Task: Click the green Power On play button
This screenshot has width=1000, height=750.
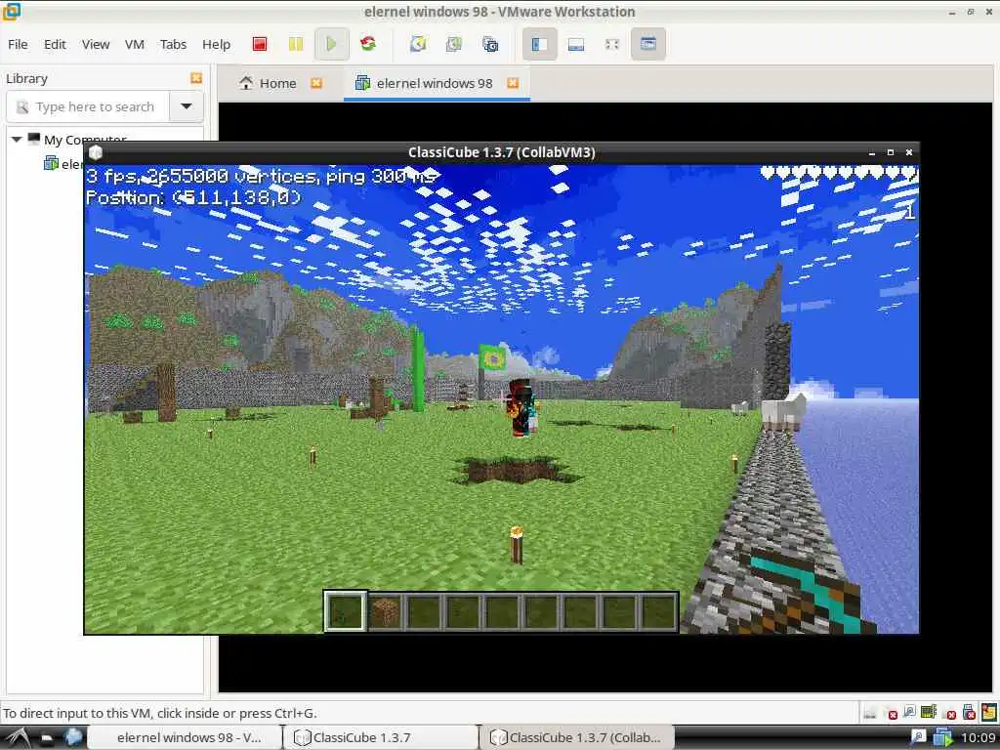Action: 331,44
